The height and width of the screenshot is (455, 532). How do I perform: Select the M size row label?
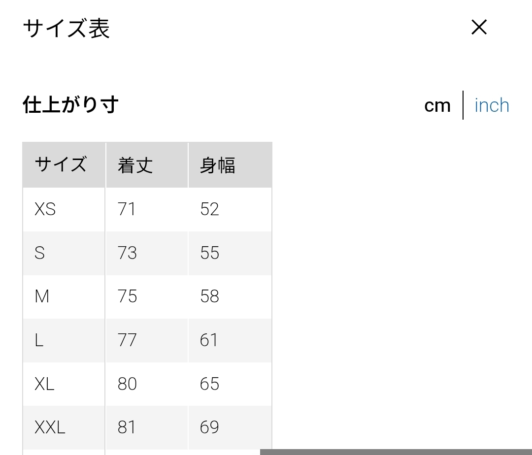click(42, 296)
